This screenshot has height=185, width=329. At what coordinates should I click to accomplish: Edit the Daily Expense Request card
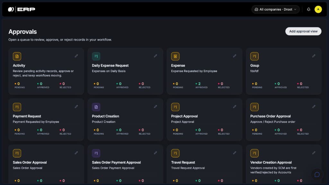156,56
